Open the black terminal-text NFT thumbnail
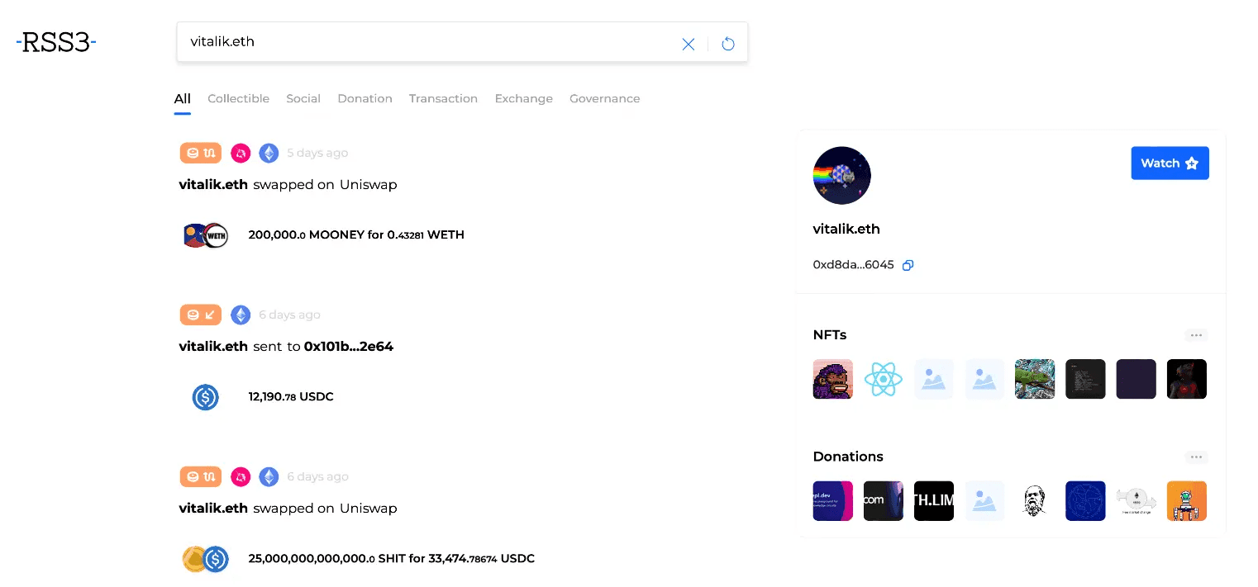Viewport: 1258px width, 587px height. (1085, 379)
